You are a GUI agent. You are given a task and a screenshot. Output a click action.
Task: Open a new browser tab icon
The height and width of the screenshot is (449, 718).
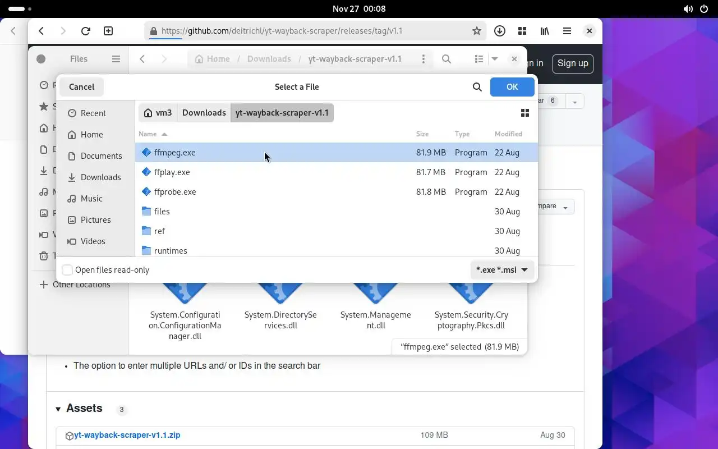pos(108,31)
